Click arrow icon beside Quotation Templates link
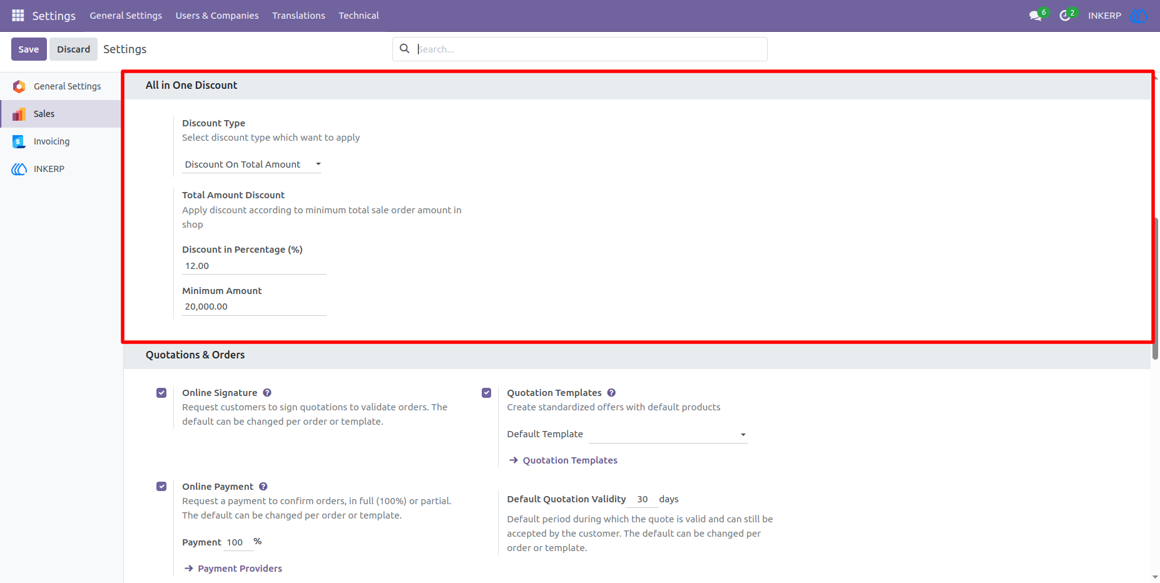The width and height of the screenshot is (1160, 583). pos(514,460)
